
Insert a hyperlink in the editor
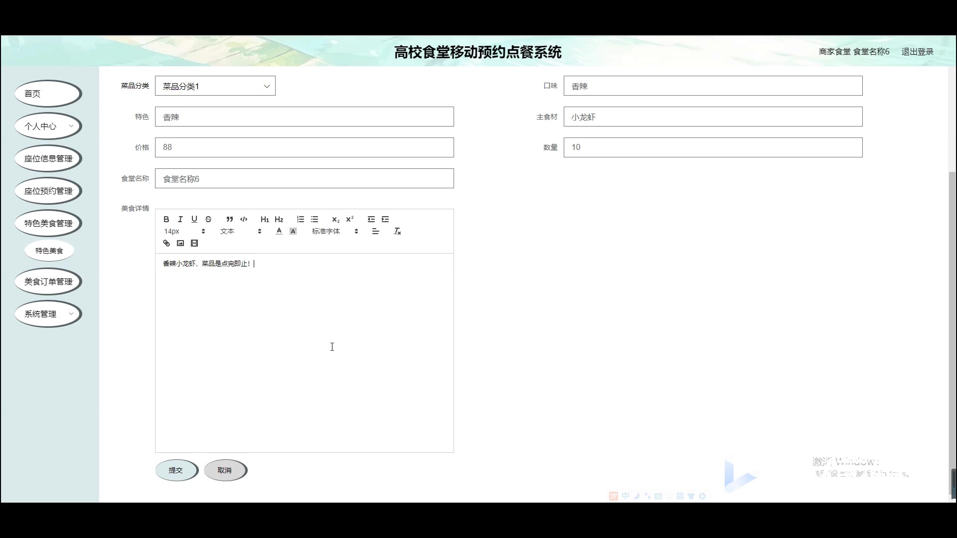tap(166, 243)
